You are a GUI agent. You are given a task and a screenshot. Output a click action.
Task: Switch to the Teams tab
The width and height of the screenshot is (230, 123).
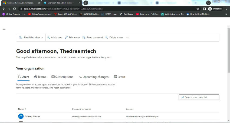[40, 77]
